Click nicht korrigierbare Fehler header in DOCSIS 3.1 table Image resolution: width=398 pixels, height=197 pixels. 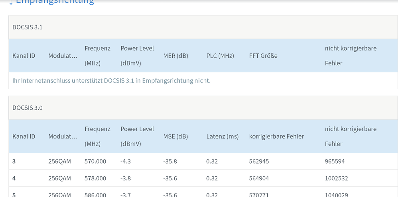(351, 56)
